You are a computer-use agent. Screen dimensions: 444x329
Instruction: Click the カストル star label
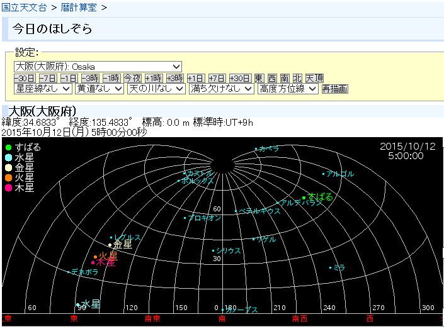click(x=200, y=173)
